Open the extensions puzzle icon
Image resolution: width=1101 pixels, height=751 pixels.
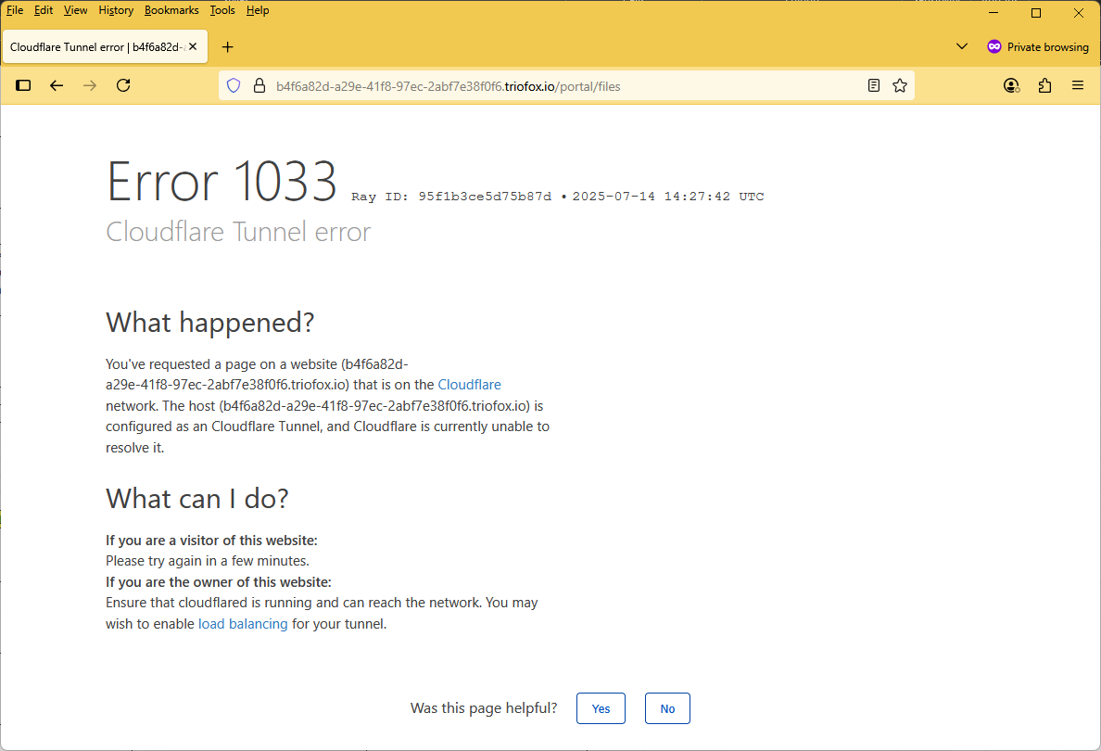[x=1044, y=85]
